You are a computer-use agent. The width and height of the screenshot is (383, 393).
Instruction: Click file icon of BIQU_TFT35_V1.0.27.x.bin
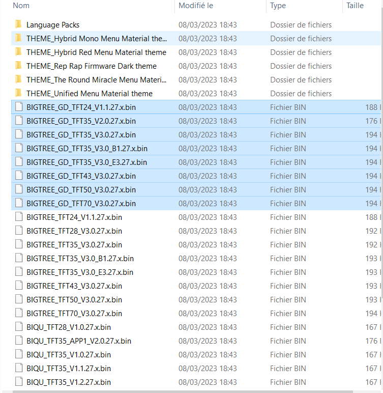[19, 354]
